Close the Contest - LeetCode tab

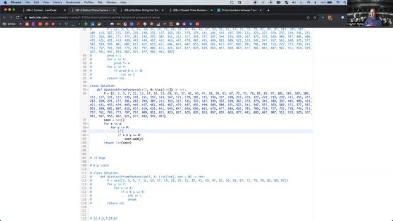pyautogui.click(x=64, y=10)
